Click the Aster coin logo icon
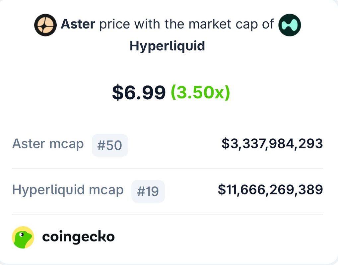 45,25
